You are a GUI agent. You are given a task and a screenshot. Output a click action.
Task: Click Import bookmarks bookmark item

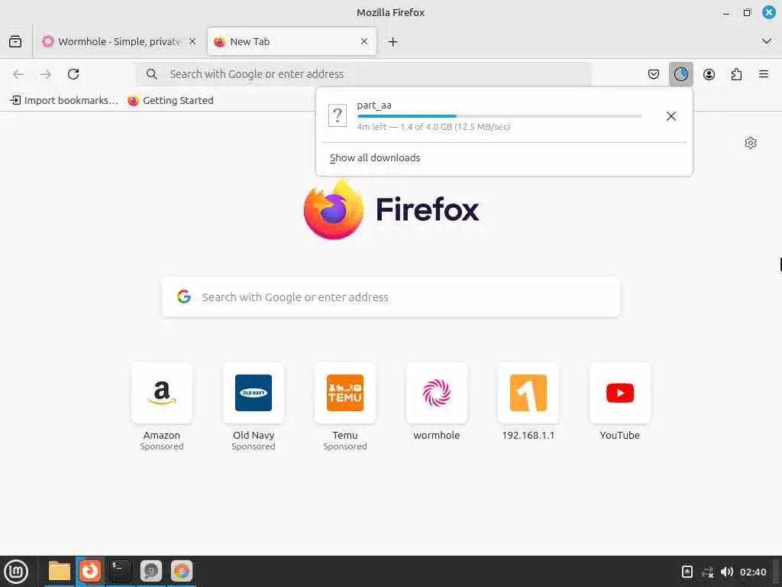(x=64, y=100)
